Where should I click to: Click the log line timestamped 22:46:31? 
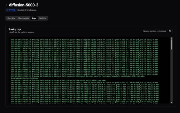click(84, 50)
